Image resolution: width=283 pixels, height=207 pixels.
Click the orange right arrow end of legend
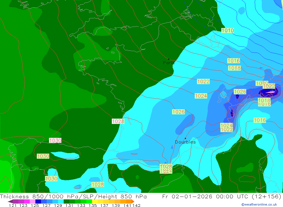coord(133,202)
